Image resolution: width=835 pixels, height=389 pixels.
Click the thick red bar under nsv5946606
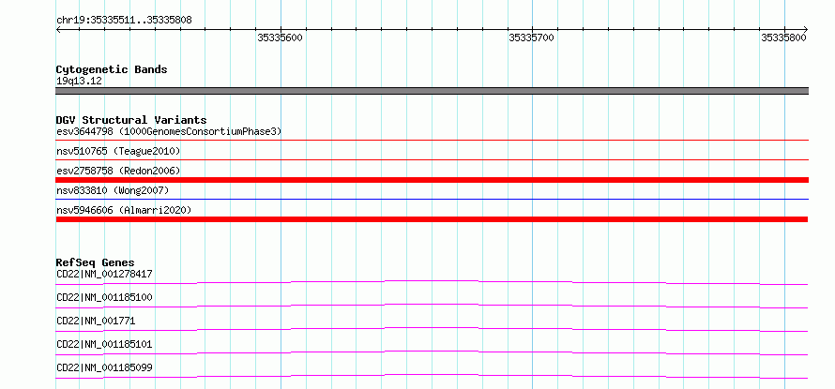coord(432,219)
